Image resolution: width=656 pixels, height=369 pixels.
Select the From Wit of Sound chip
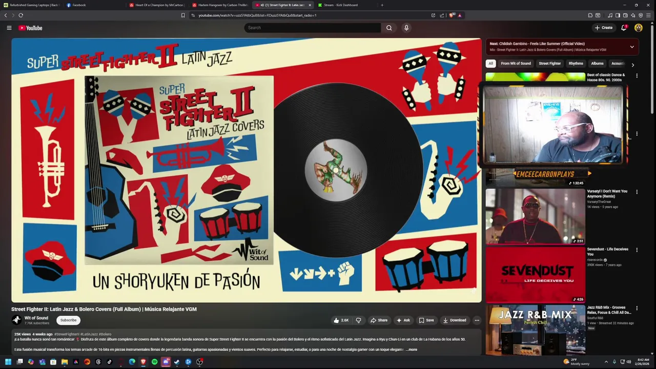516,64
